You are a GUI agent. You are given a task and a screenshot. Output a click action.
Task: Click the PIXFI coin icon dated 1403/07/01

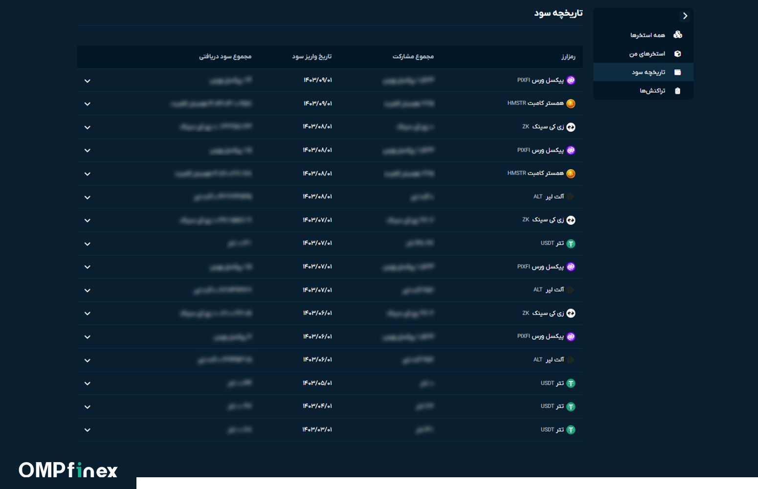click(571, 267)
